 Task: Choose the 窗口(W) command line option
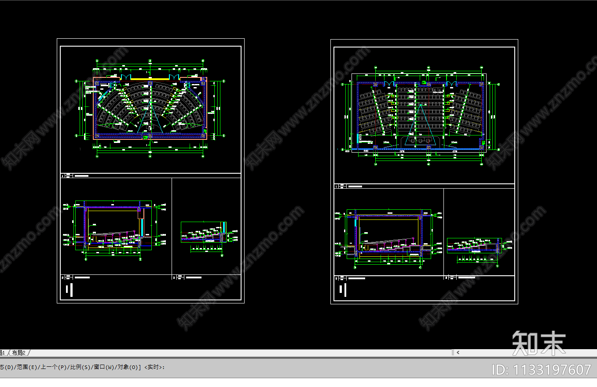pos(104,367)
